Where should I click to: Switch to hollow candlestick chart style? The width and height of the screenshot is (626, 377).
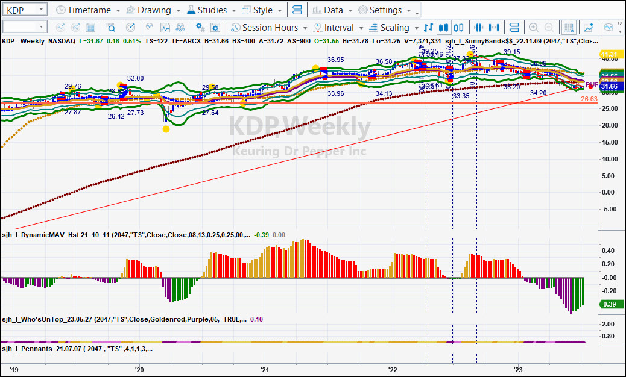coord(459,28)
